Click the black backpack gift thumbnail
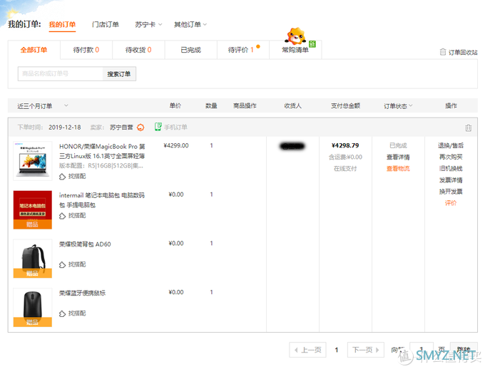Screen dimensions: 485x369 click(x=33, y=259)
